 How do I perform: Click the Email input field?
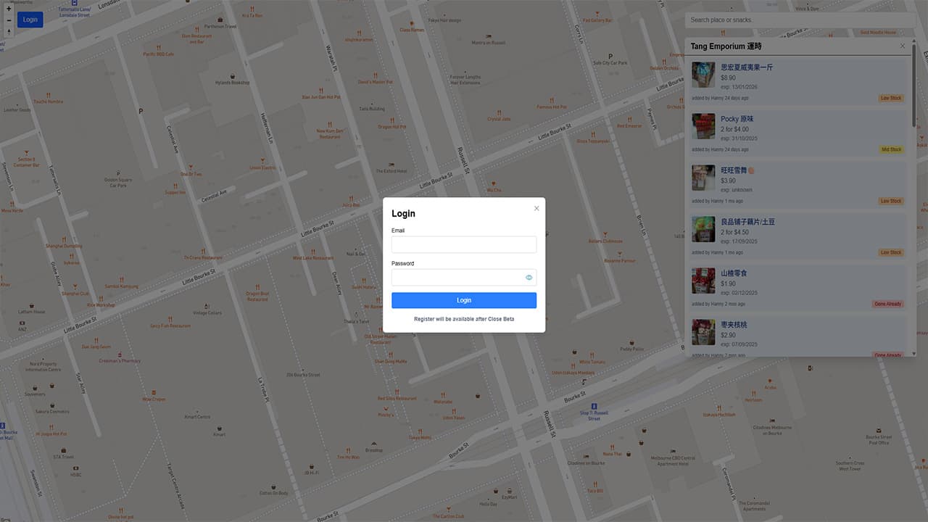click(464, 244)
